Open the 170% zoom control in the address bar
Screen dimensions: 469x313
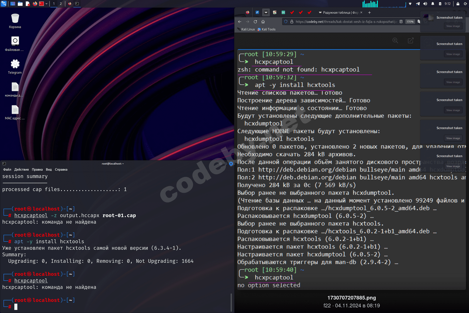point(410,21)
